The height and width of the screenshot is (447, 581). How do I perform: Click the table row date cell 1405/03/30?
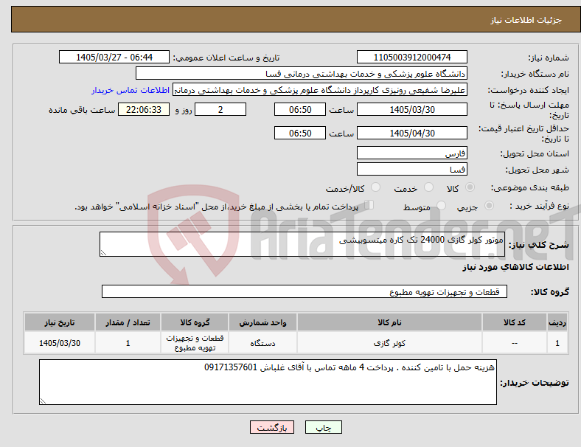pos(60,343)
